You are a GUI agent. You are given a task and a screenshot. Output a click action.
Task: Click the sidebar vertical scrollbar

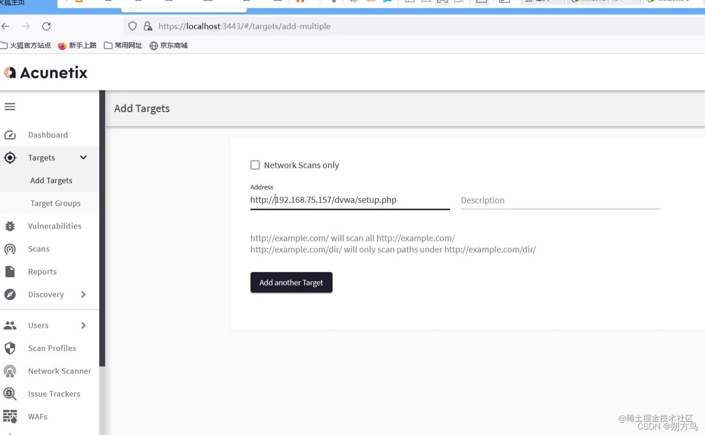click(x=102, y=228)
